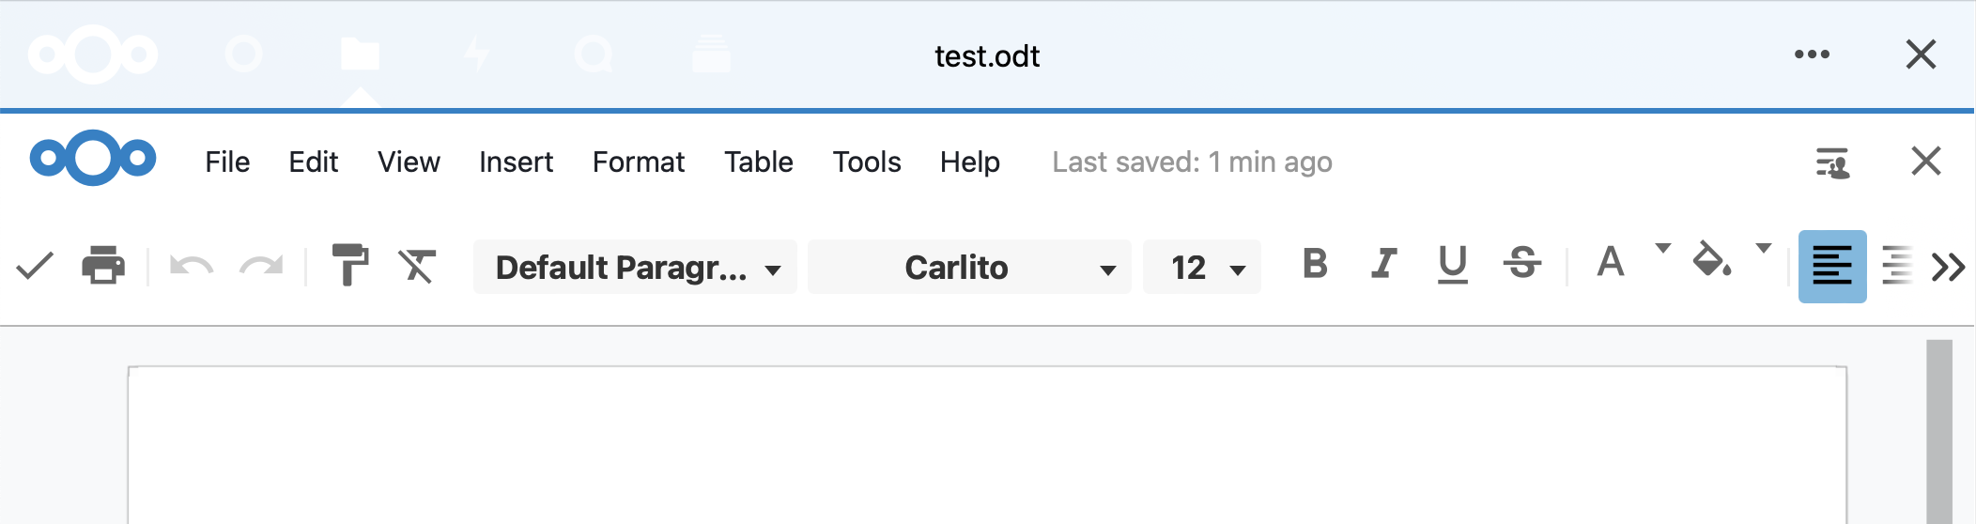Click the Clone Formatting paintbrush icon
The width and height of the screenshot is (1976, 524).
point(349,267)
